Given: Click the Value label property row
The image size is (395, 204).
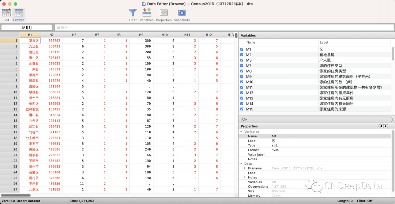Looking at the screenshot, I should (315, 154).
